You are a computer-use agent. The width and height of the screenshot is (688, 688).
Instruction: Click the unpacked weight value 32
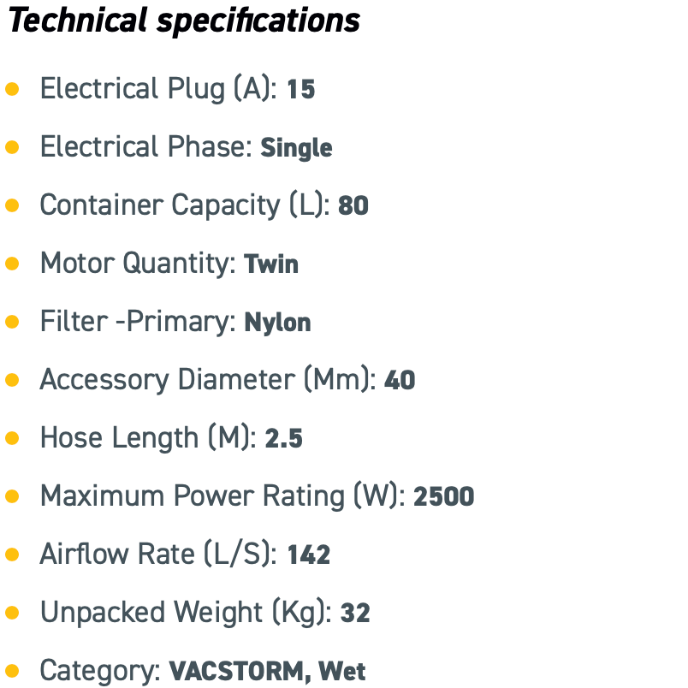[355, 613]
